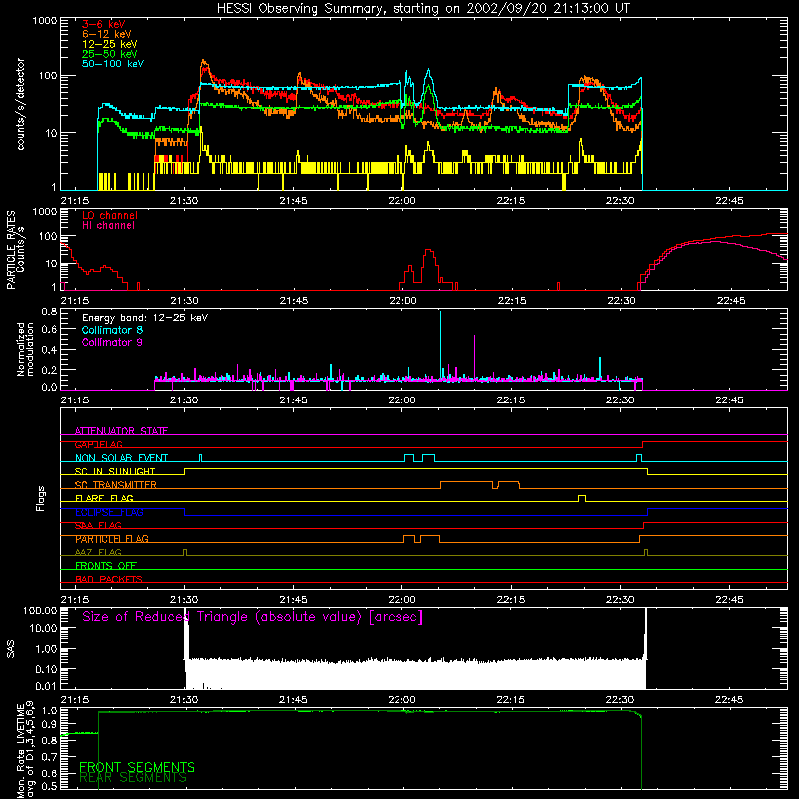
Task: Click the HESSI Observing Summary plot title
Action: point(423,9)
